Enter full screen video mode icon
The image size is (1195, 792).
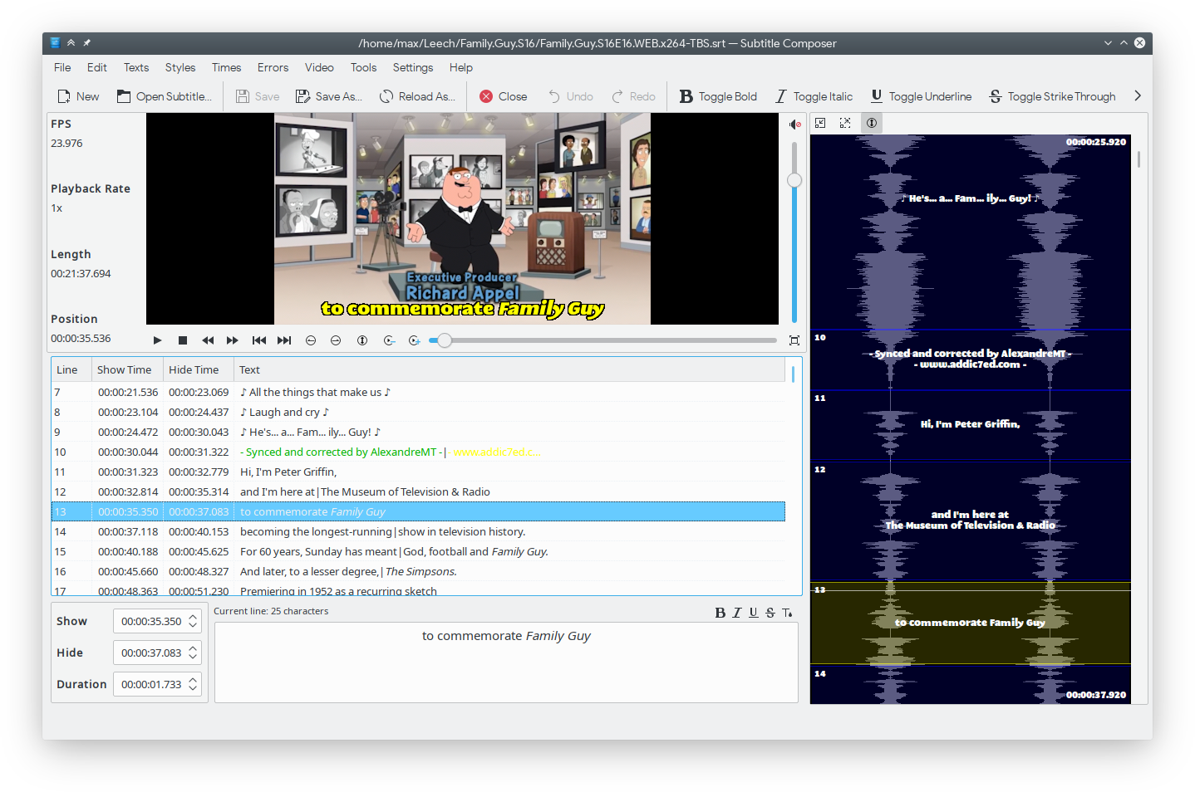[794, 340]
